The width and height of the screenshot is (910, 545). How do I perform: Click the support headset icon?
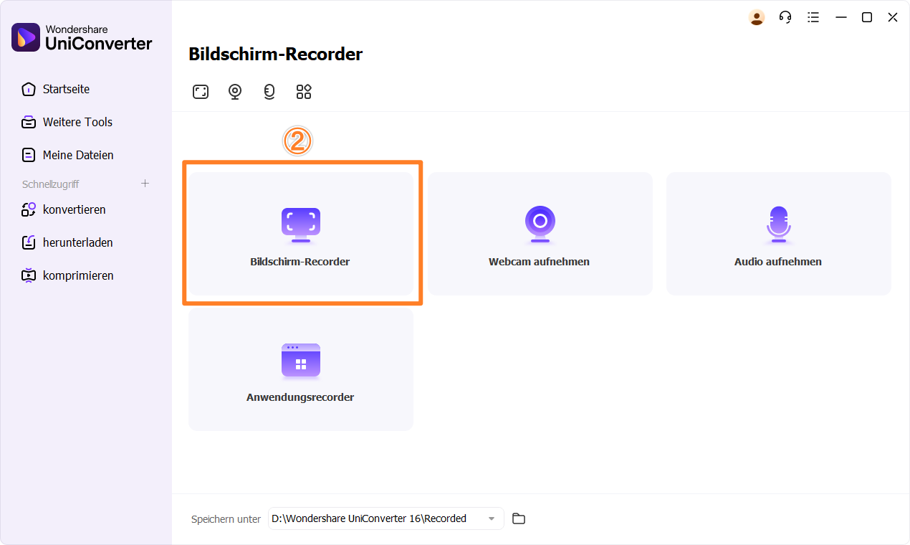(x=785, y=17)
